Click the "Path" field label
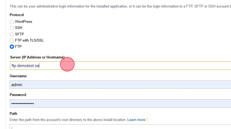The height and width of the screenshot is (129, 231). click(x=13, y=114)
